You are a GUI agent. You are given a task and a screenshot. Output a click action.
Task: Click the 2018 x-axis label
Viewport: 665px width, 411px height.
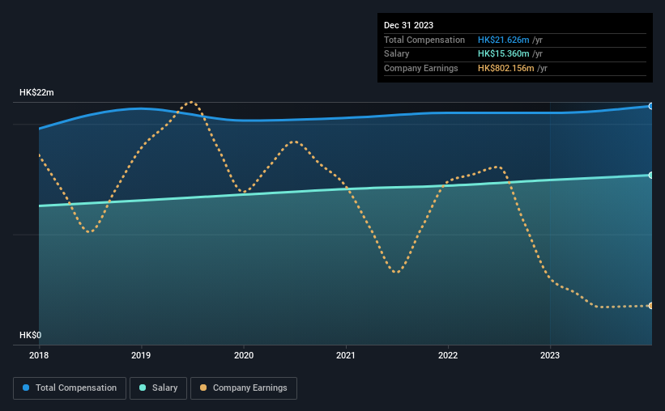(39, 355)
